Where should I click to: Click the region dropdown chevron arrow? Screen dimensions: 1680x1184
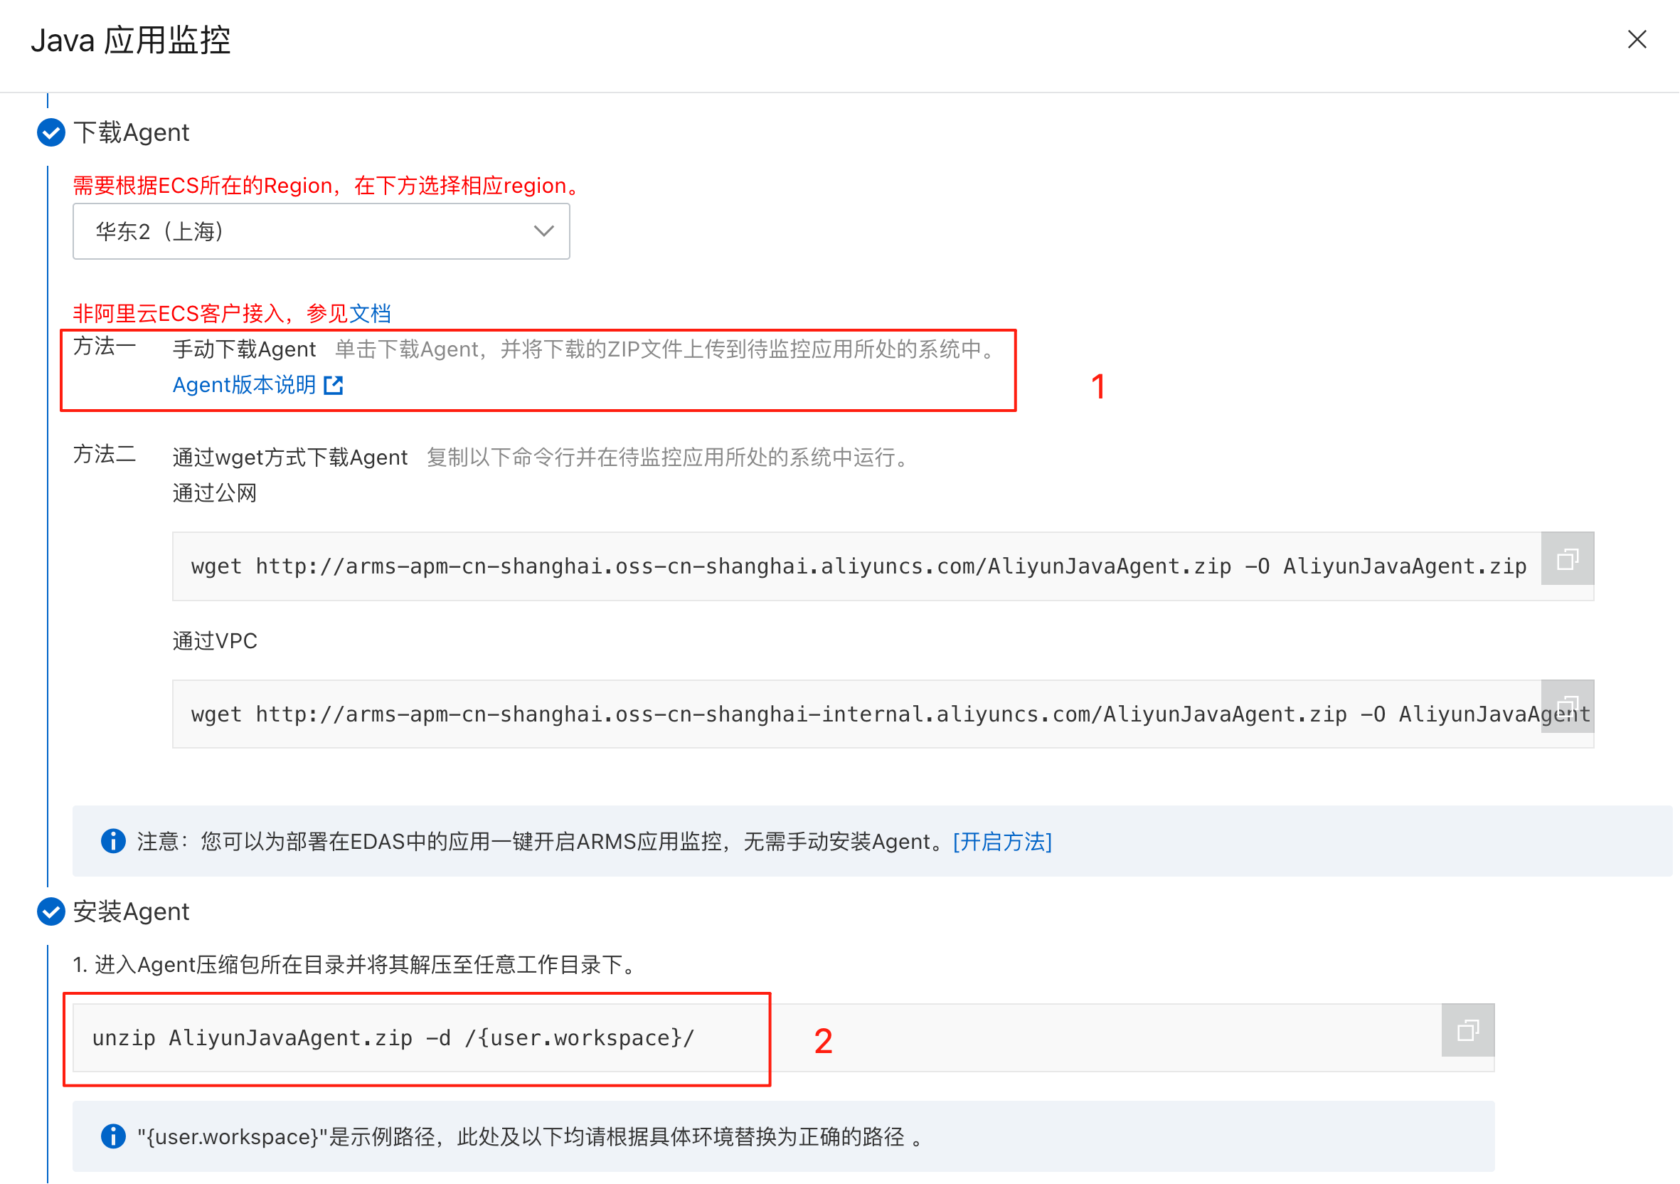click(543, 231)
